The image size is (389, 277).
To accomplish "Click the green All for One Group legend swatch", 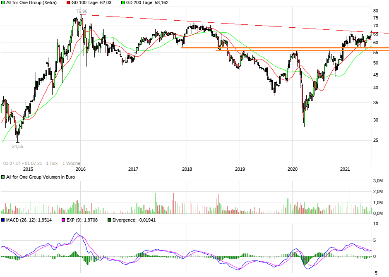I will [3, 2].
